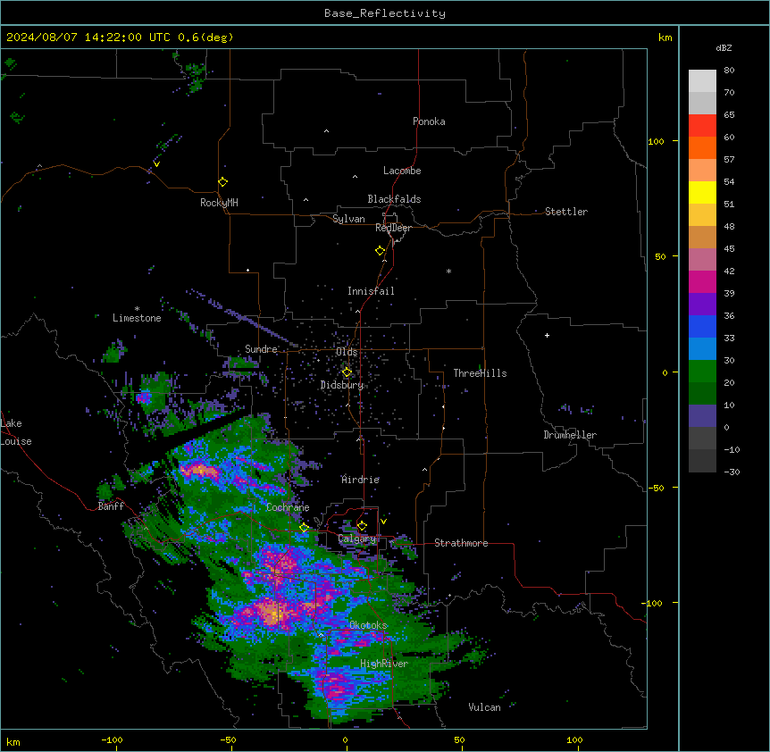Click the asterisk marker above Limestone label
This screenshot has width=770, height=752.
(137, 309)
